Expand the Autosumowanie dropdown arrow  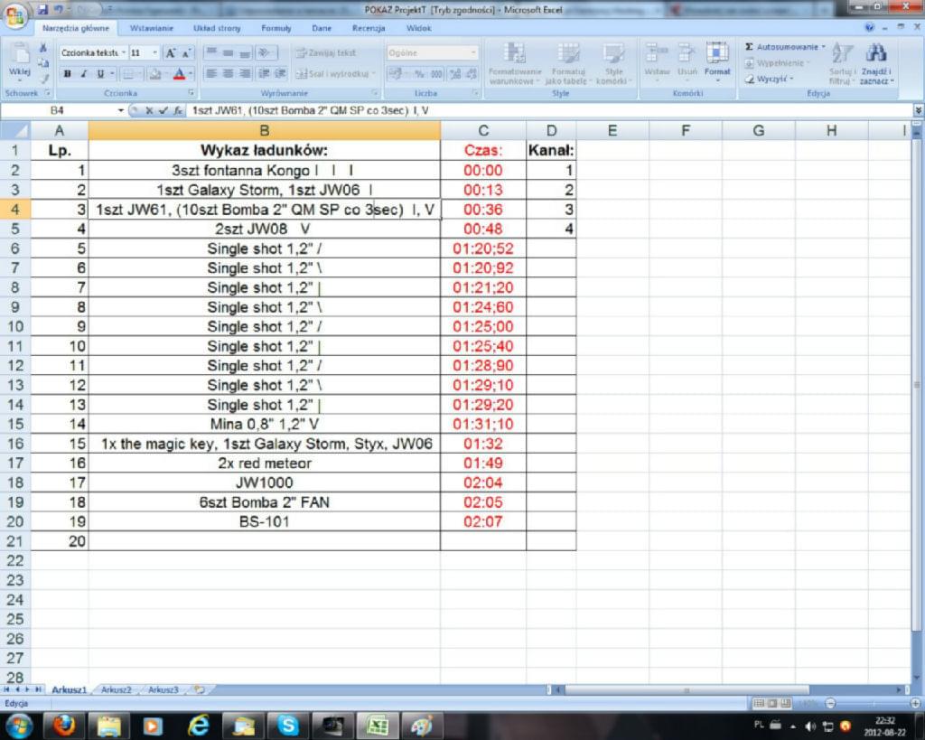pos(823,47)
